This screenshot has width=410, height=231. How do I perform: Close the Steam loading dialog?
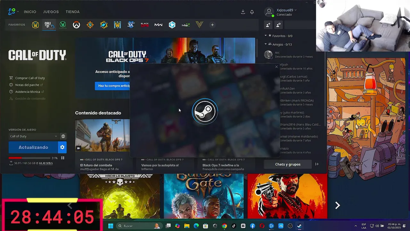[x=276, y=67]
